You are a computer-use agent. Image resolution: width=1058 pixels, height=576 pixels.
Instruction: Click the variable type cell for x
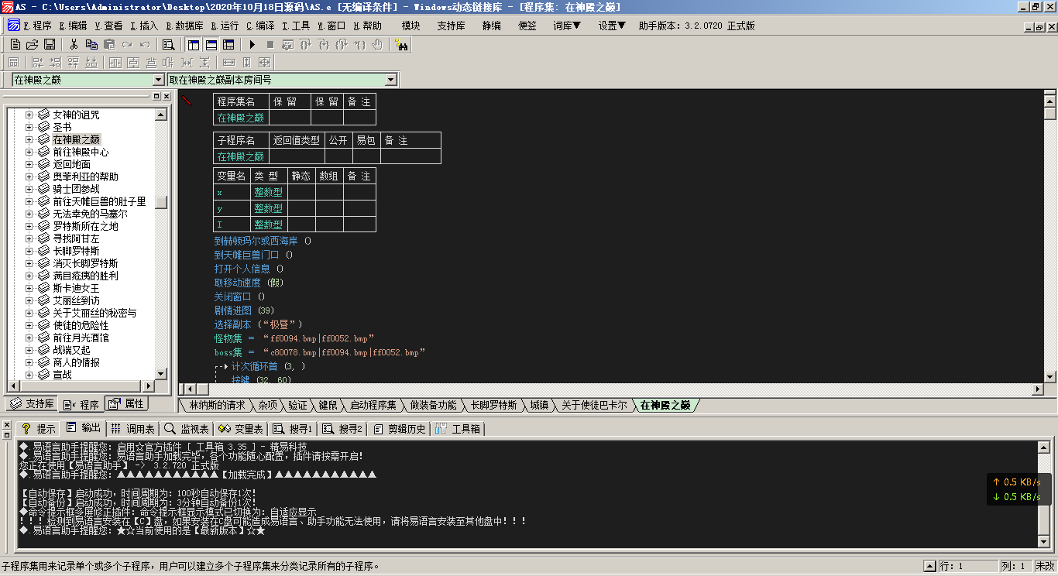point(268,192)
